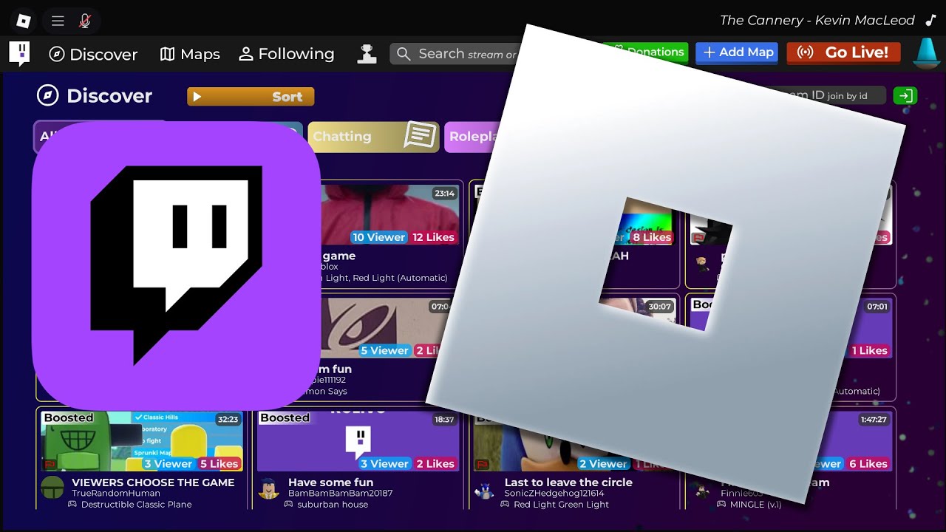Click the map name Red Light Green Light
This screenshot has height=532, width=946.
(561, 505)
